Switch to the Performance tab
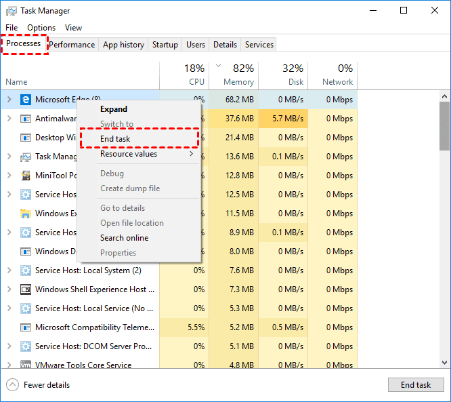 coord(72,45)
